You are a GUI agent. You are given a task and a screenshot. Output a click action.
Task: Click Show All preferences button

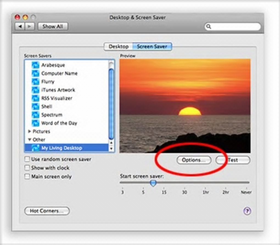[53, 27]
